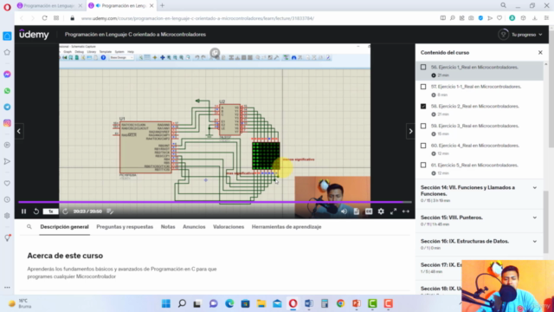Open the Tu progreso dropdown
The width and height of the screenshot is (554, 312).
pyautogui.click(x=520, y=35)
